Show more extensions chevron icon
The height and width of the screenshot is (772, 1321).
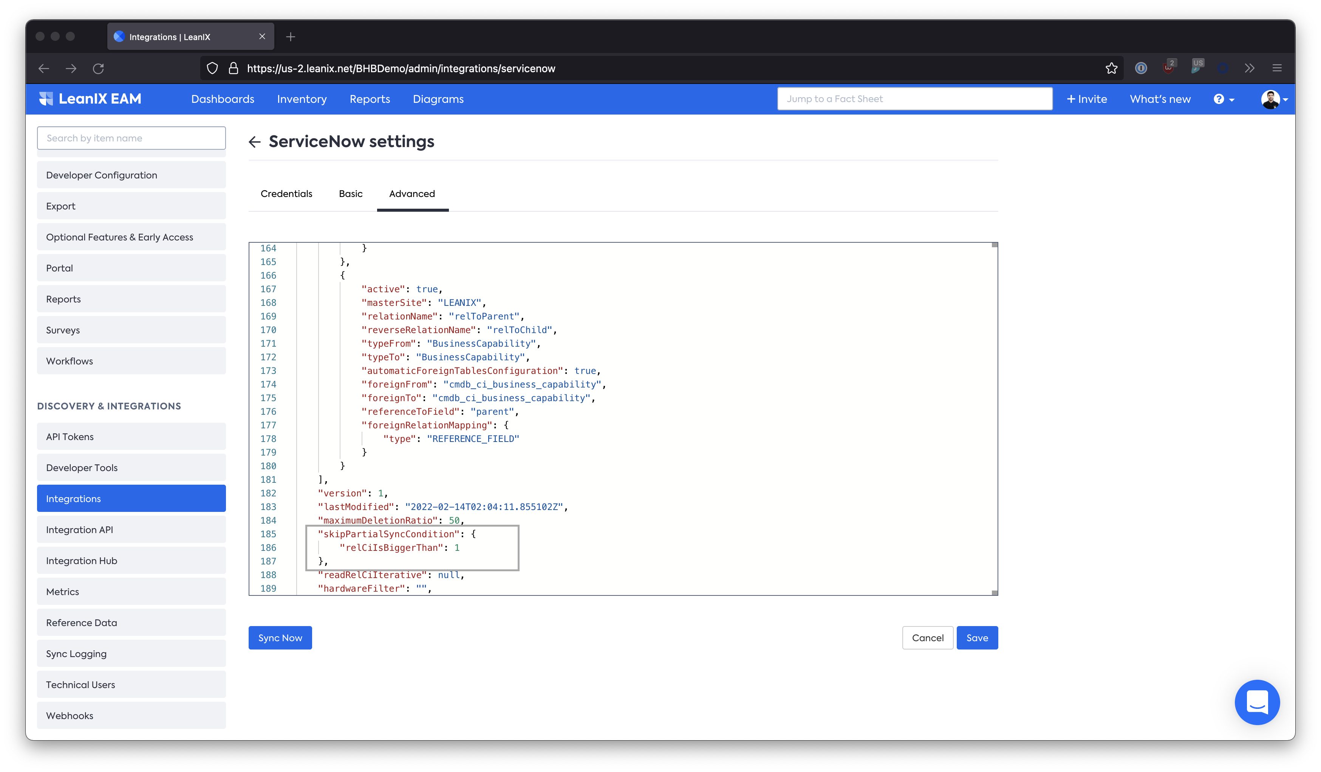pyautogui.click(x=1250, y=68)
